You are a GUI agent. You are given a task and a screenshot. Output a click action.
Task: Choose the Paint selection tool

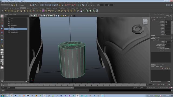coord(2,23)
